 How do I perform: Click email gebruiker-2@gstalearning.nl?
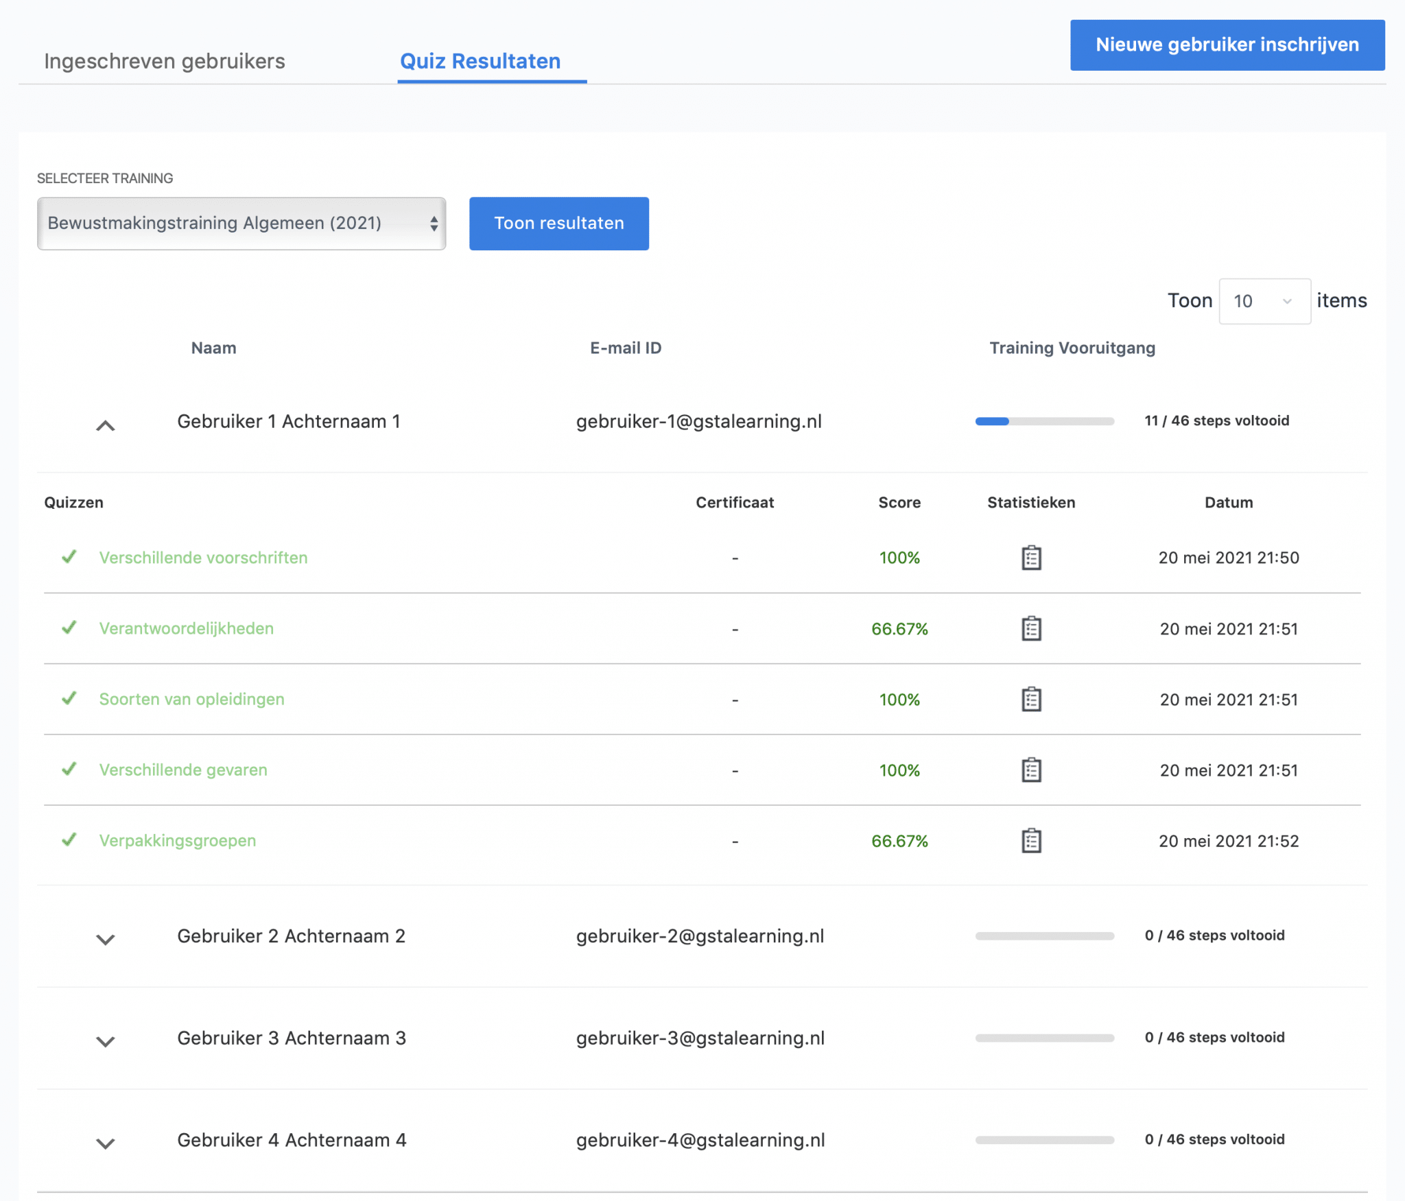pos(700,936)
